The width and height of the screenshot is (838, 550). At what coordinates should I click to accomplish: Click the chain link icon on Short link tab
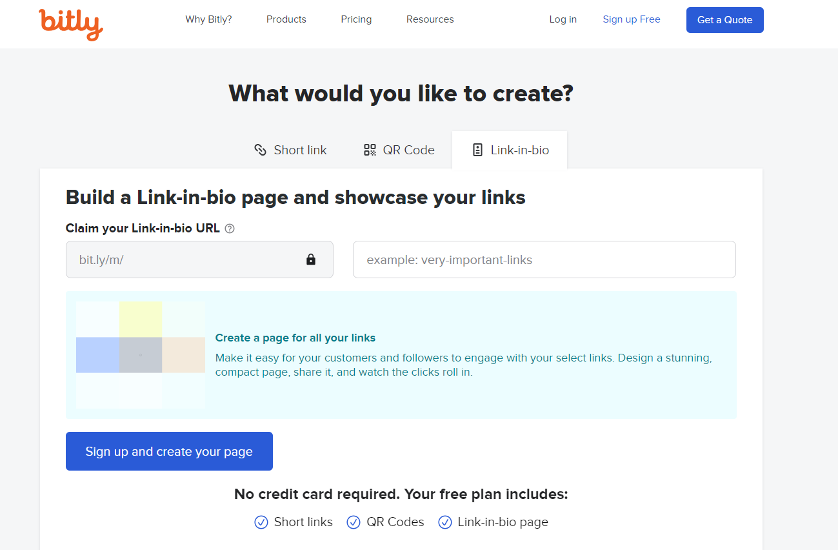click(x=260, y=150)
